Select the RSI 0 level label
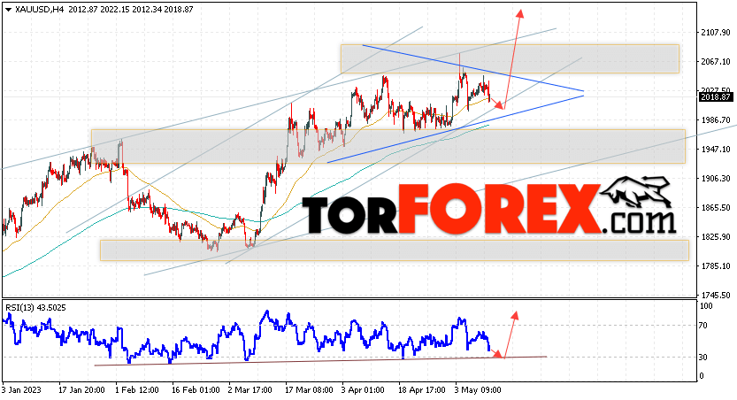737x400 pixels. coord(702,375)
